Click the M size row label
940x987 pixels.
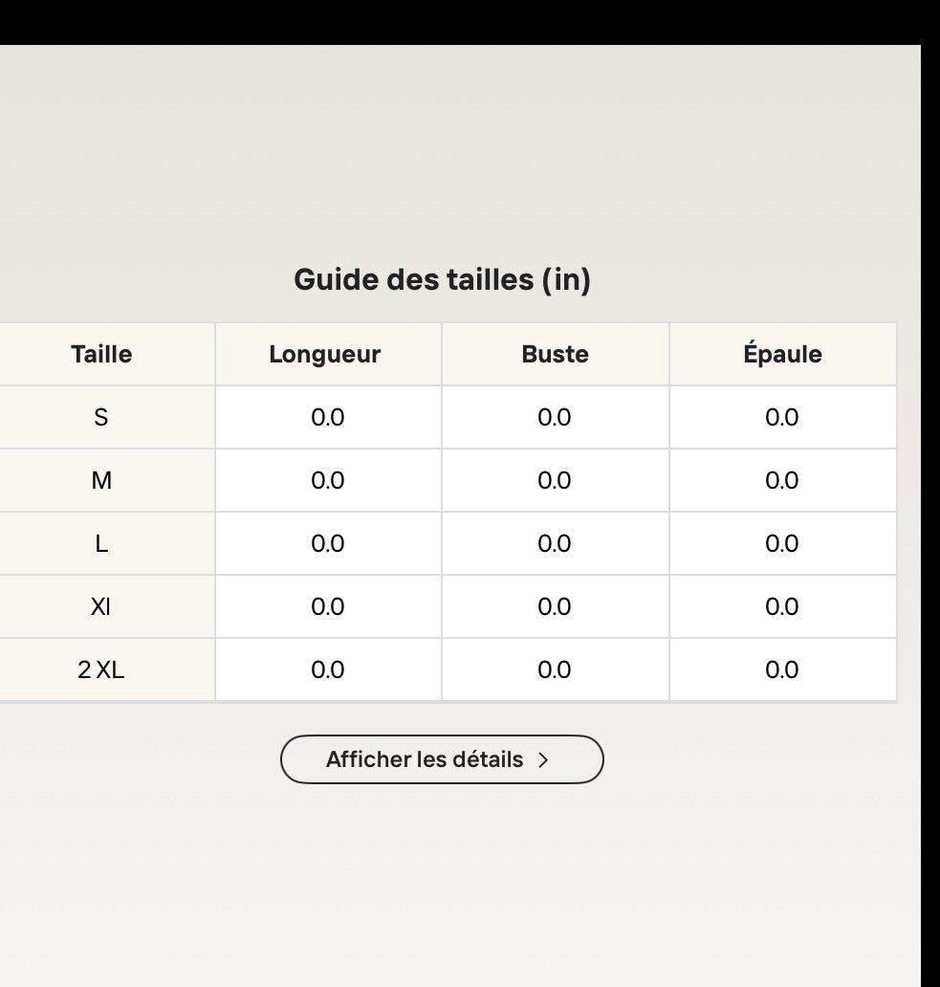(x=101, y=480)
